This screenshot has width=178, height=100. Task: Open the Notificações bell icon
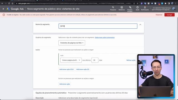[x=145, y=8]
